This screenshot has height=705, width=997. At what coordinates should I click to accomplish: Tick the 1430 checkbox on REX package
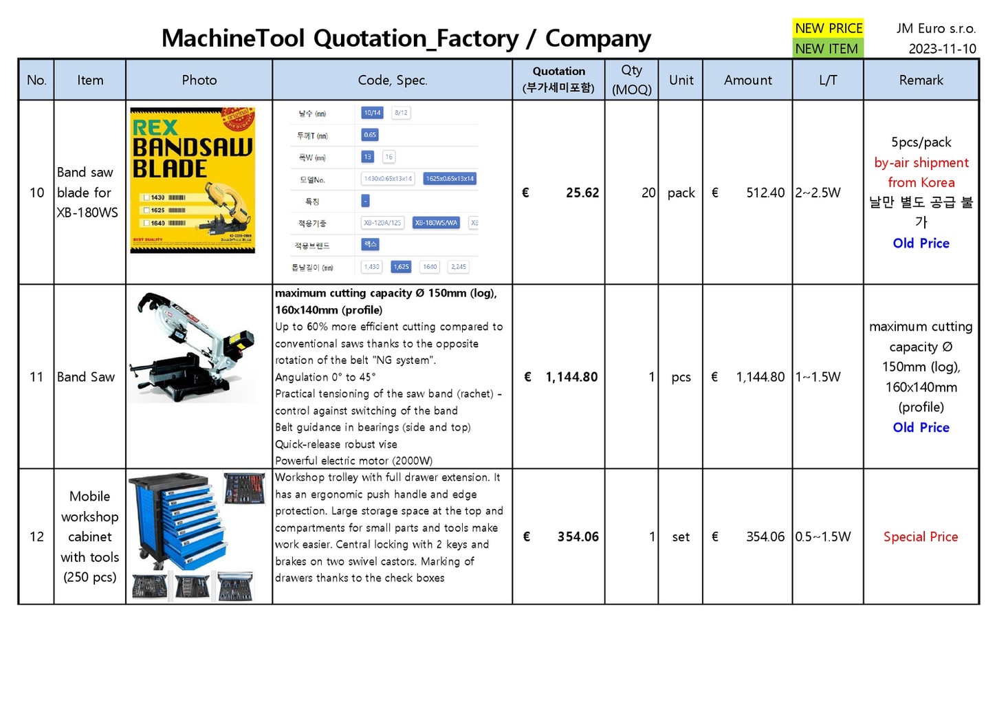(146, 197)
